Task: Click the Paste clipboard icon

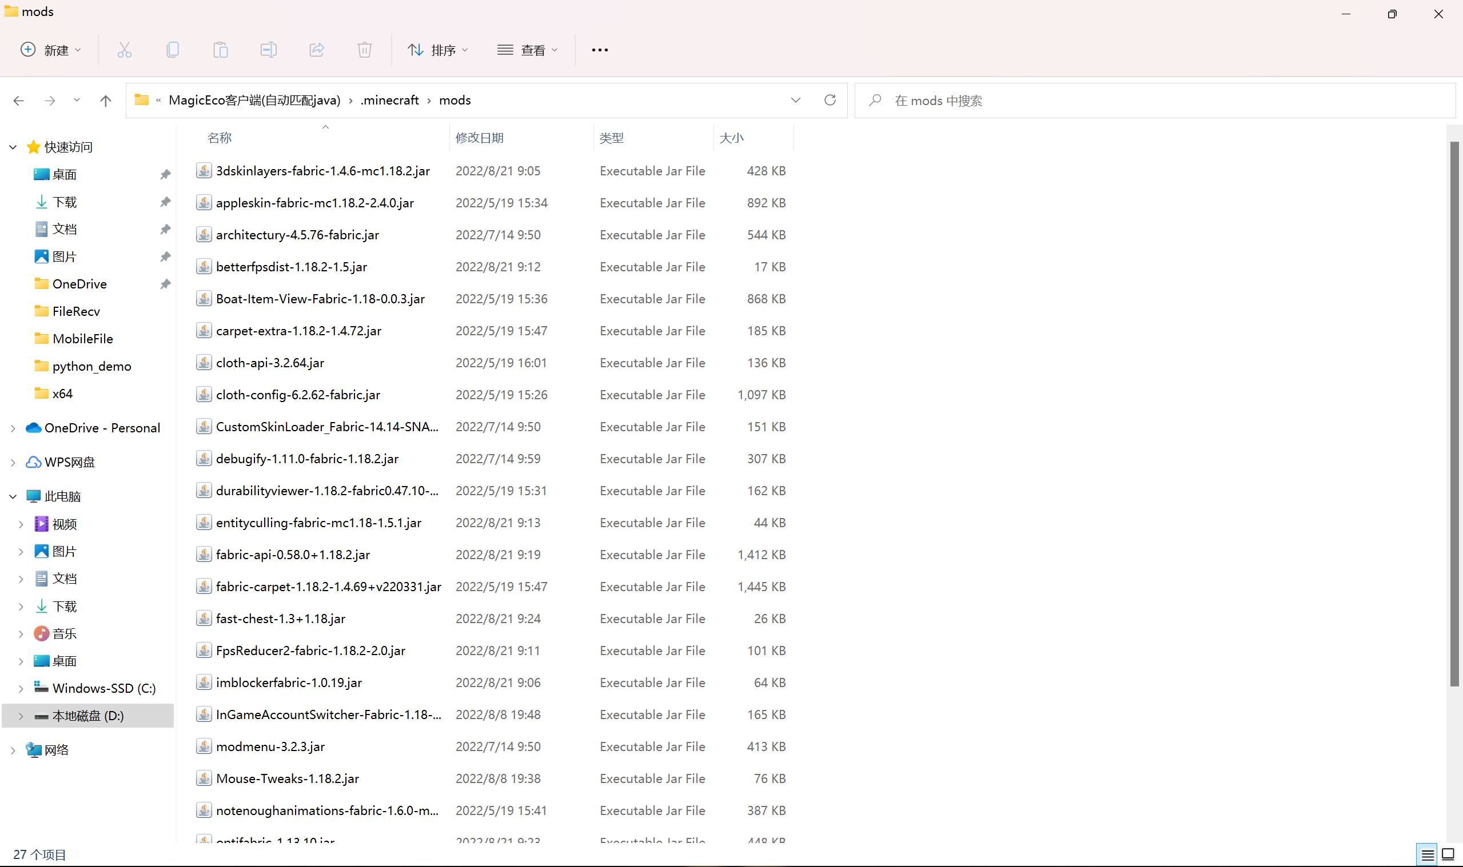Action: pos(221,50)
